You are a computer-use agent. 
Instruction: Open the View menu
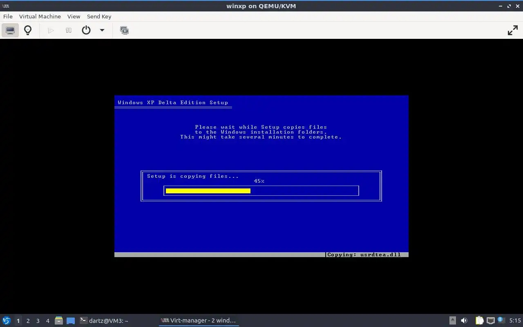pyautogui.click(x=74, y=16)
